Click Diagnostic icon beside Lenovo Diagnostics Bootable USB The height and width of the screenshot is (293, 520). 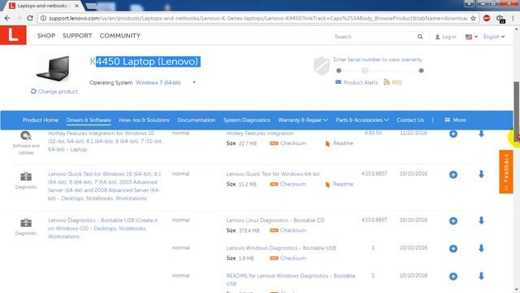click(x=26, y=222)
